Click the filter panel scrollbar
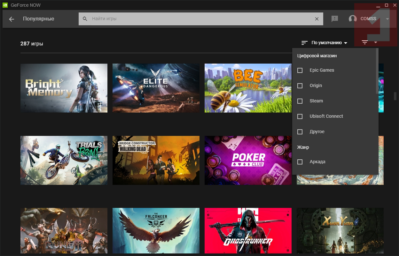The width and height of the screenshot is (399, 256). 377,71
